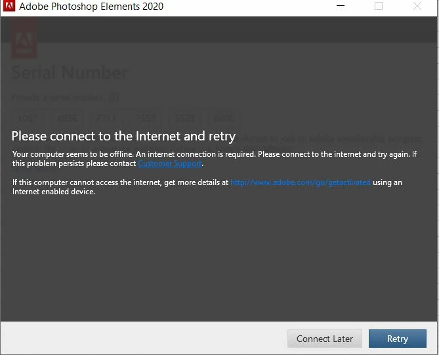Viewport: 439px width, 355px height.
Task: Open the Customer Support link
Action: point(170,163)
